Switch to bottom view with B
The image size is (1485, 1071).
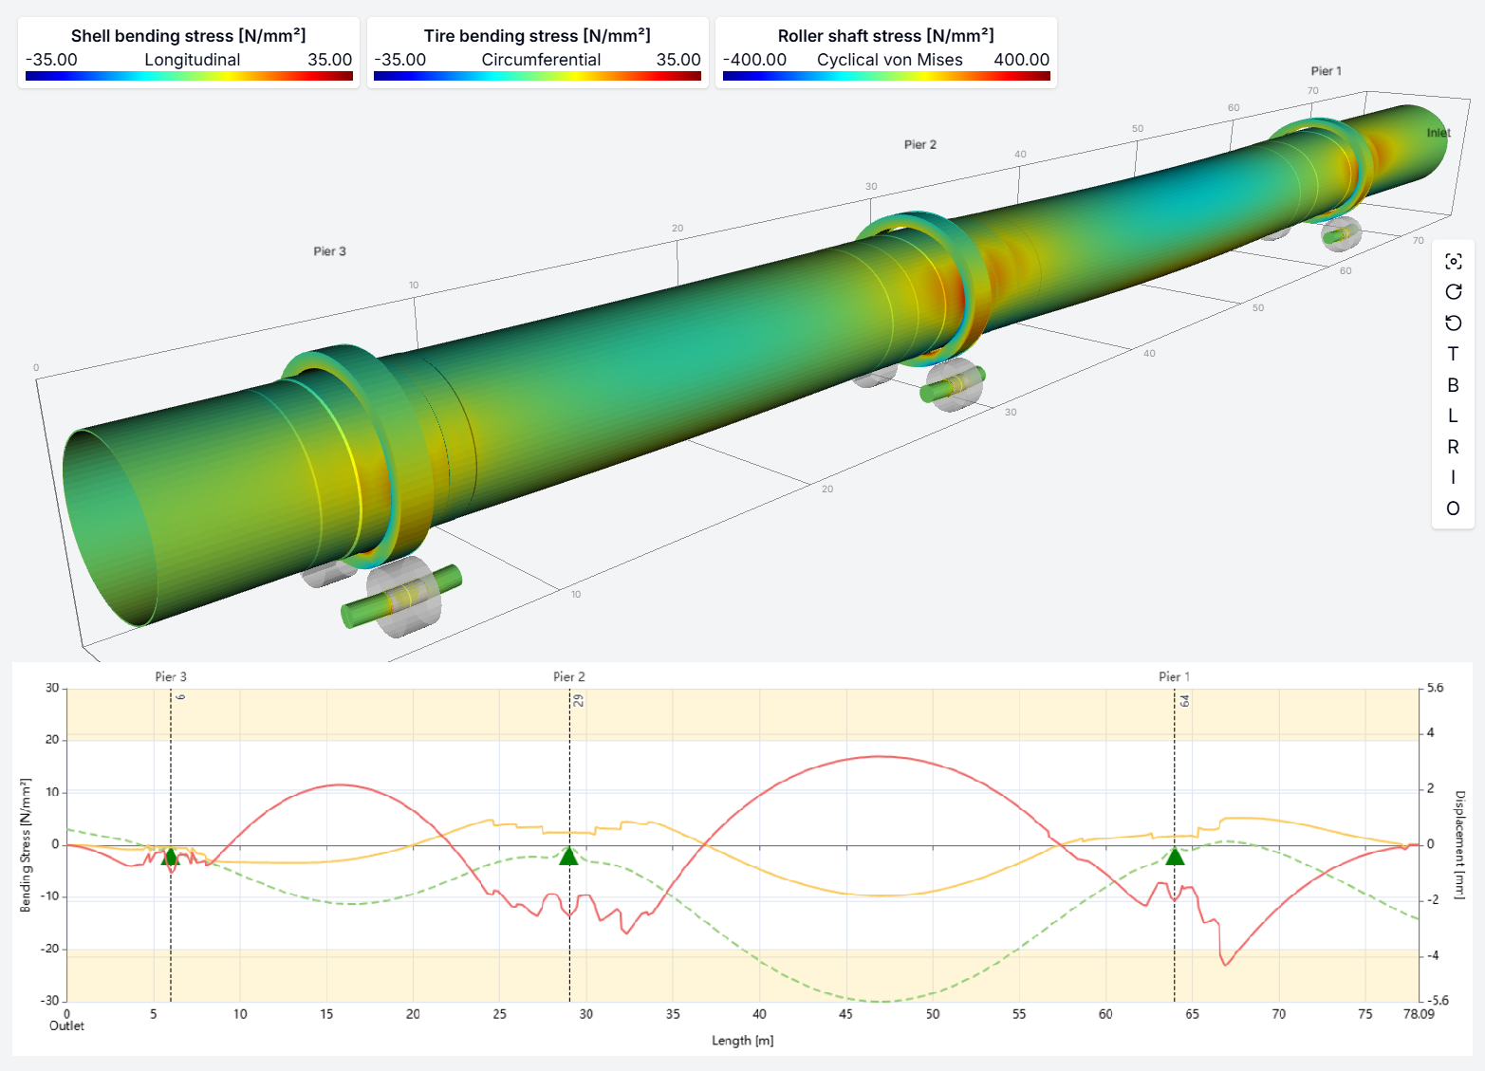coord(1453,385)
